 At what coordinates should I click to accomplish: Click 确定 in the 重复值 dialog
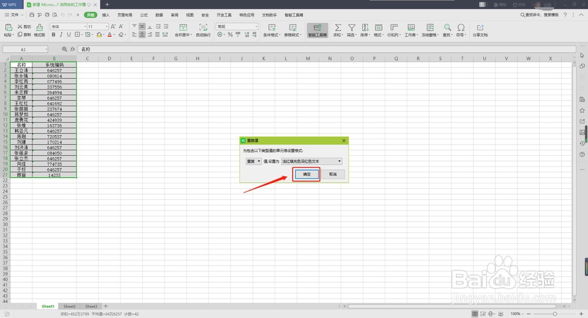[306, 175]
